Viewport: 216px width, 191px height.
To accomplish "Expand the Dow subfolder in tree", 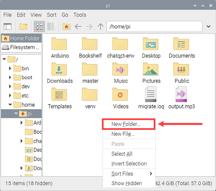I will [22, 168].
